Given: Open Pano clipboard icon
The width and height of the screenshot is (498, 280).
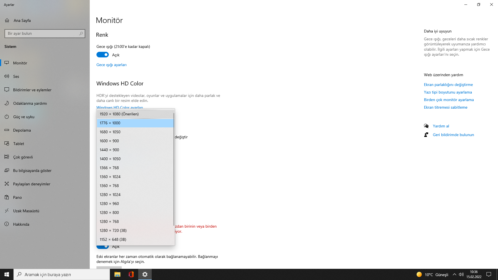Looking at the screenshot, I should pos(7,197).
